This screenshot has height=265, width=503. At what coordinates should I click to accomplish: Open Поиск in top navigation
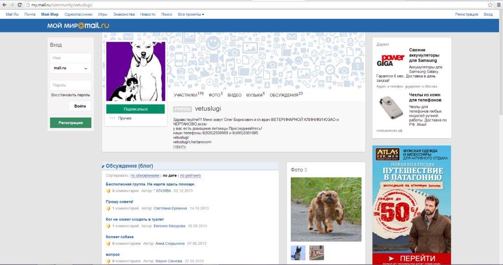coord(167,14)
